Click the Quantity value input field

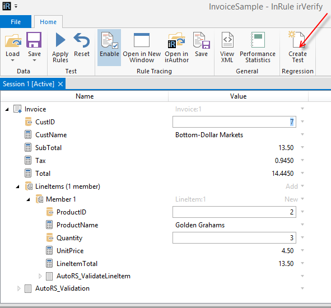pos(234,237)
